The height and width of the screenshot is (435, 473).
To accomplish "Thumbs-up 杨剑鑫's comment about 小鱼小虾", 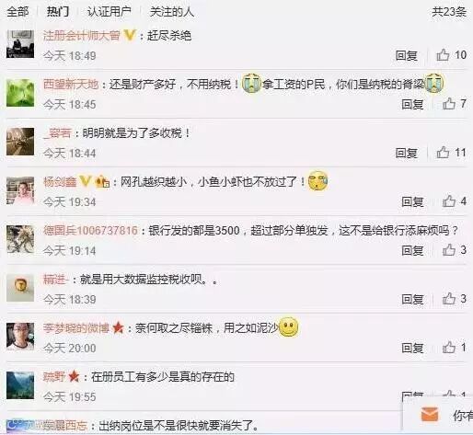I will click(449, 201).
